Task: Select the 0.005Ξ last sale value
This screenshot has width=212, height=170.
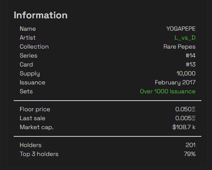Action: tap(185, 118)
